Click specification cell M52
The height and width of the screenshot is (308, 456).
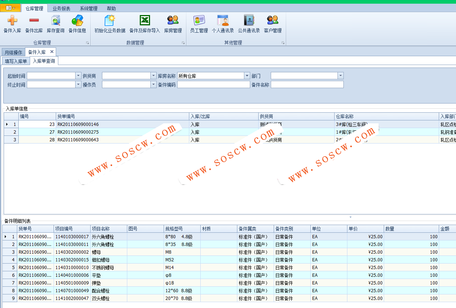pyautogui.click(x=182, y=260)
